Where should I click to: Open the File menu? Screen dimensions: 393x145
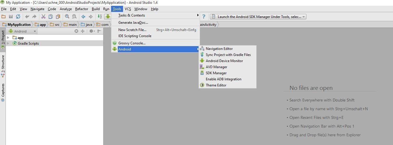(4, 9)
